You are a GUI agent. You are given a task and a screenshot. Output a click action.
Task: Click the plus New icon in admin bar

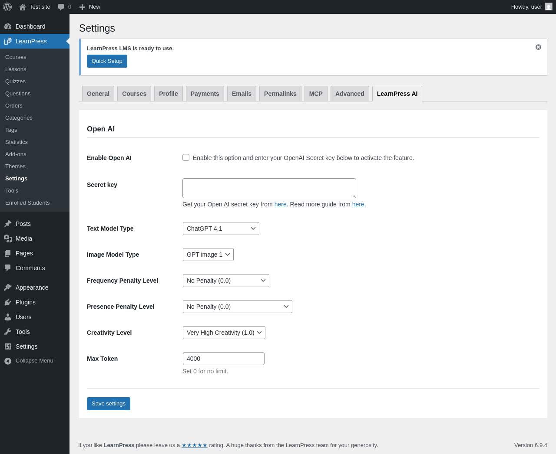82,7
